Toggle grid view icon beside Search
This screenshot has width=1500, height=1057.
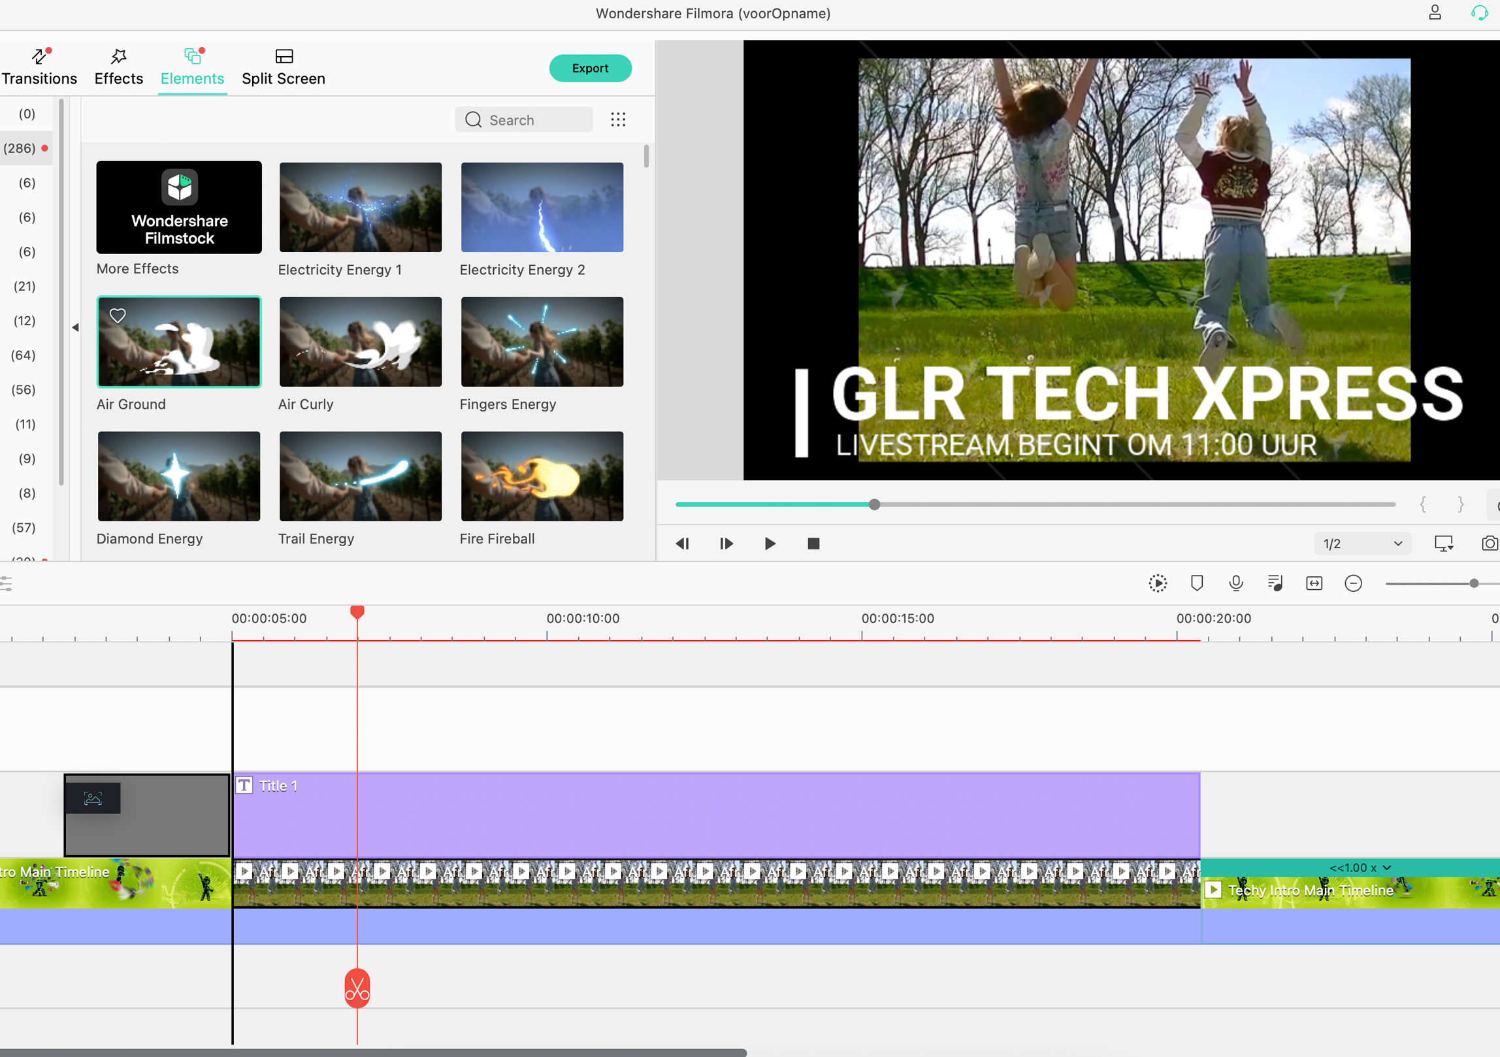point(618,120)
